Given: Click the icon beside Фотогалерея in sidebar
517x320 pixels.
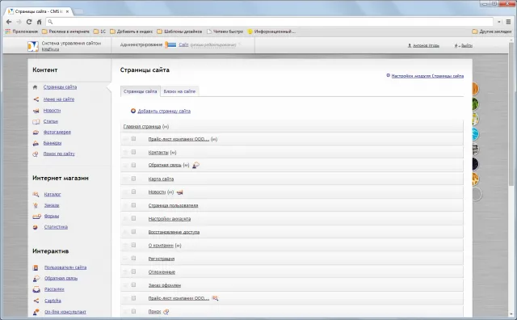Looking at the screenshot, I should 36,133.
